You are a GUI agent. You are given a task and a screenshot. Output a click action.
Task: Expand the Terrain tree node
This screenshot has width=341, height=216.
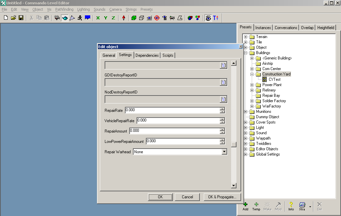point(246,37)
